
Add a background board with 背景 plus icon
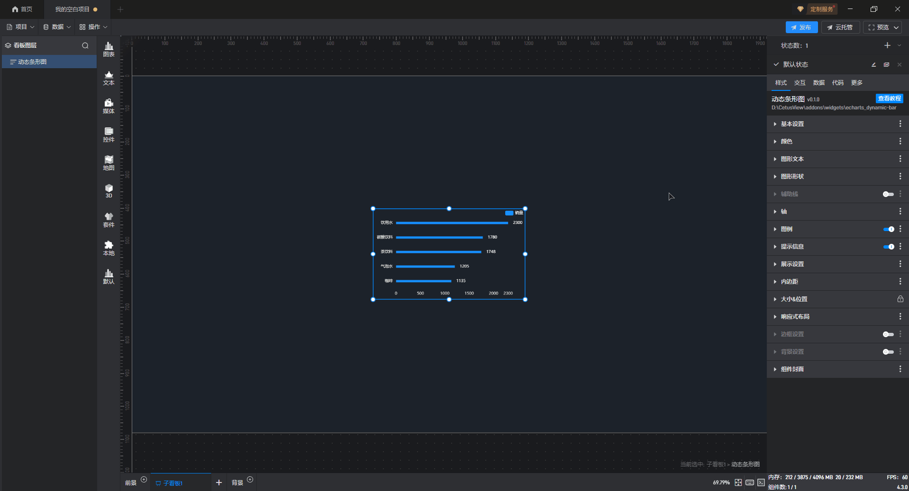250,480
